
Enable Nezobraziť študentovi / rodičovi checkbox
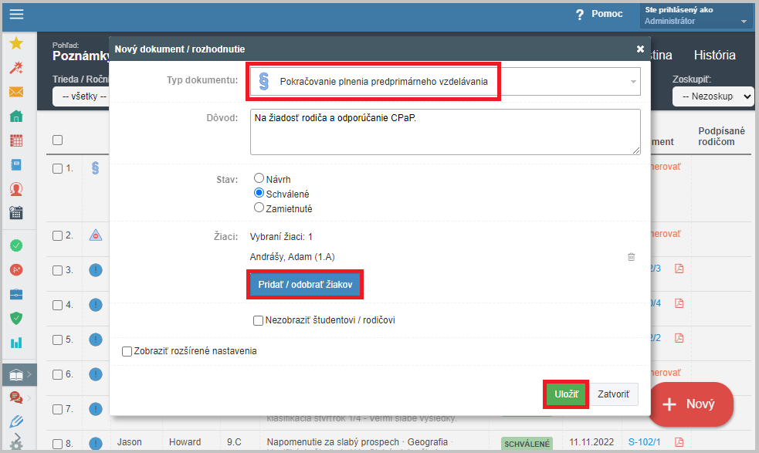[x=259, y=320]
